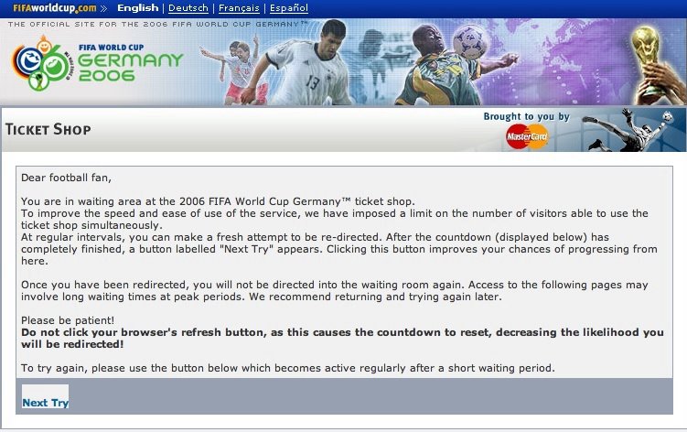Image resolution: width=687 pixels, height=432 pixels.
Task: Click the double-arrow icon after FIFAworldcup.com
Action: pos(103,8)
